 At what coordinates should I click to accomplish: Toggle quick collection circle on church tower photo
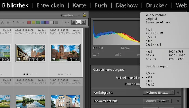(x=42, y=48)
